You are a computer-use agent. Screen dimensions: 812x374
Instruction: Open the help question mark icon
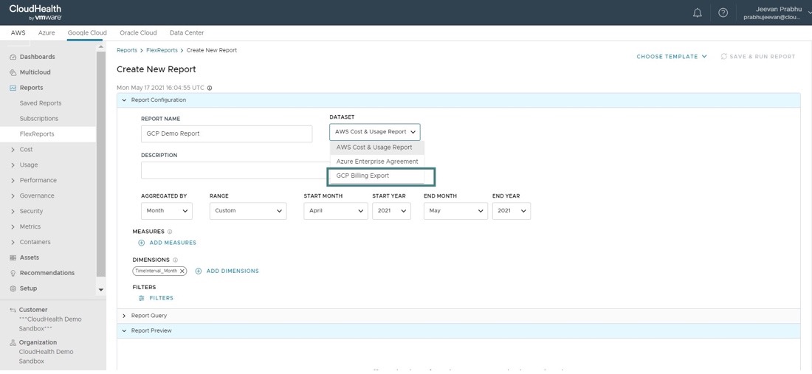[x=723, y=13]
